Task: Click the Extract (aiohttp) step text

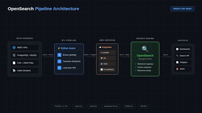Action: (x=70, y=55)
